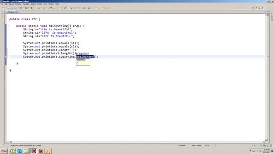The height and width of the screenshot is (154, 274).
Task: Click the beginIndex suggestion in the popup
Action: point(81,60)
